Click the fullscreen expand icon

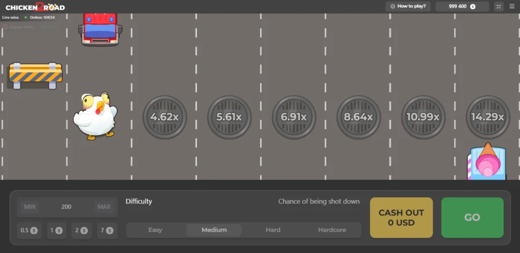[x=499, y=7]
